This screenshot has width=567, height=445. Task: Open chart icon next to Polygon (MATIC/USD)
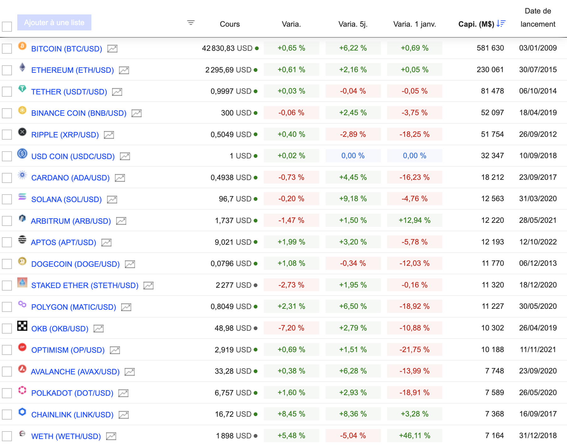126,307
